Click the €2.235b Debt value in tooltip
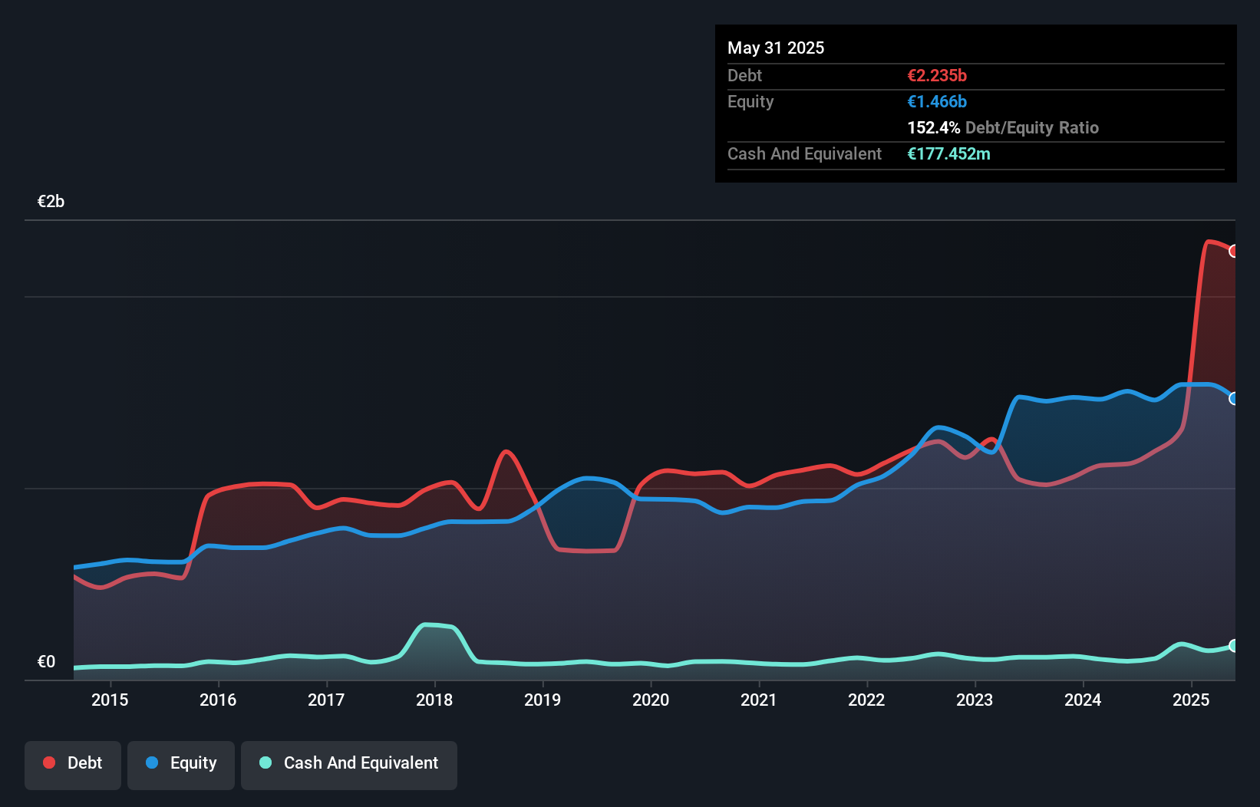The height and width of the screenshot is (807, 1260). 937,75
